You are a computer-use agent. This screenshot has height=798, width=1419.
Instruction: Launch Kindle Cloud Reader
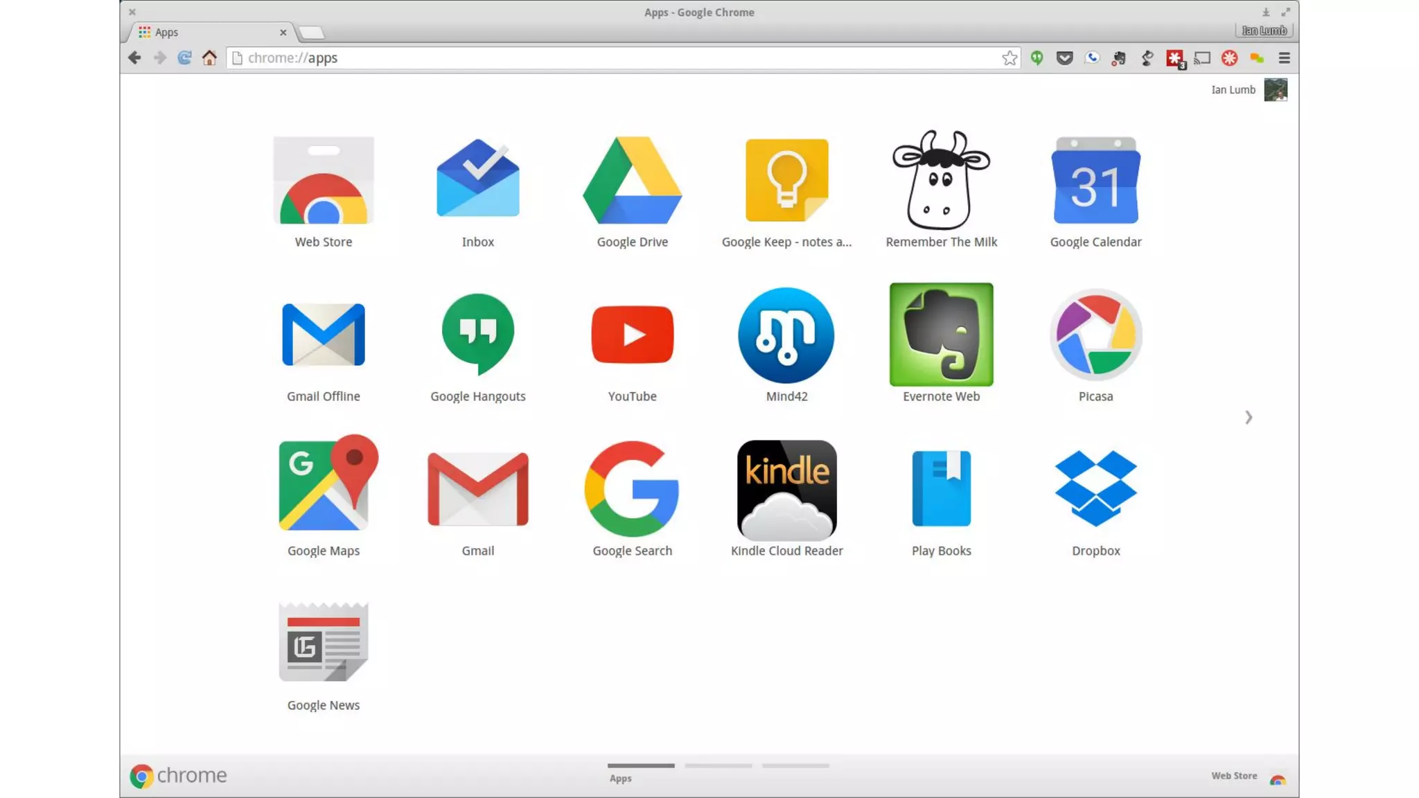coord(786,490)
